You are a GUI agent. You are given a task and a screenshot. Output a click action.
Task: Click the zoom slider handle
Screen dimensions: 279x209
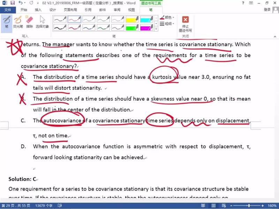click(x=249, y=206)
